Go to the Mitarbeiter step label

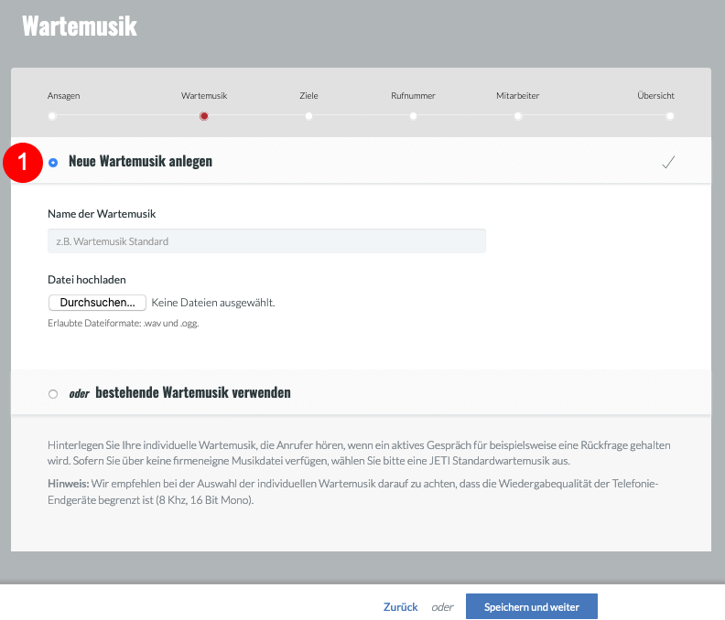pyautogui.click(x=518, y=96)
